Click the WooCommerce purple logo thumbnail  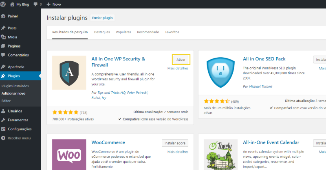point(69,155)
